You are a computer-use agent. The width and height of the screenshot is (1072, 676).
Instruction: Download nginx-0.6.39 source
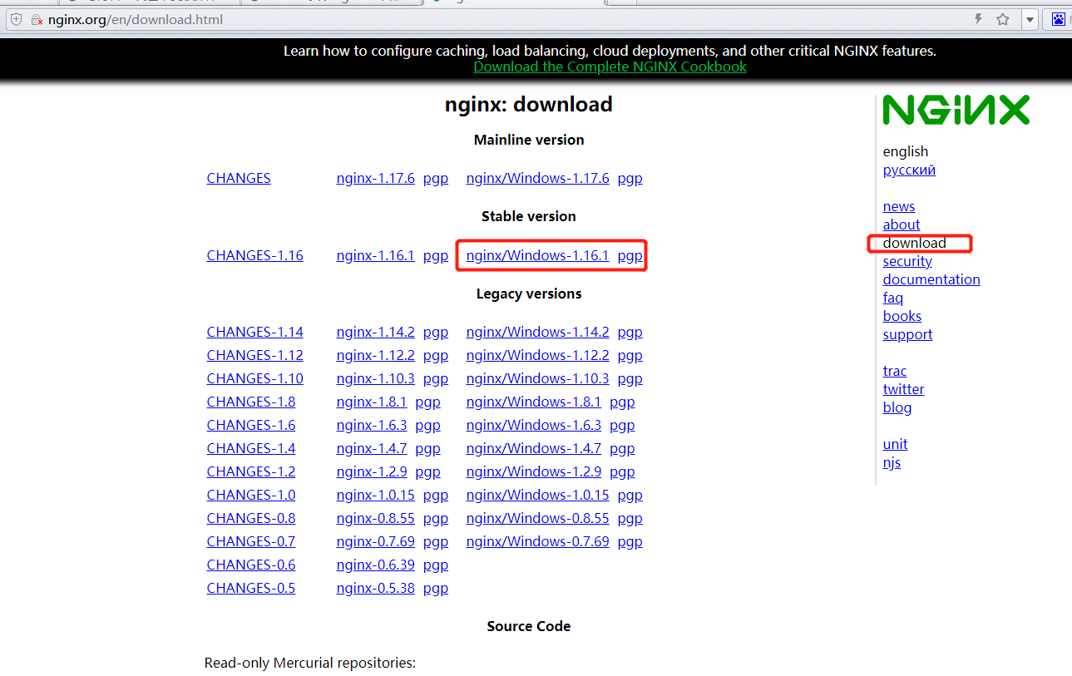point(375,565)
